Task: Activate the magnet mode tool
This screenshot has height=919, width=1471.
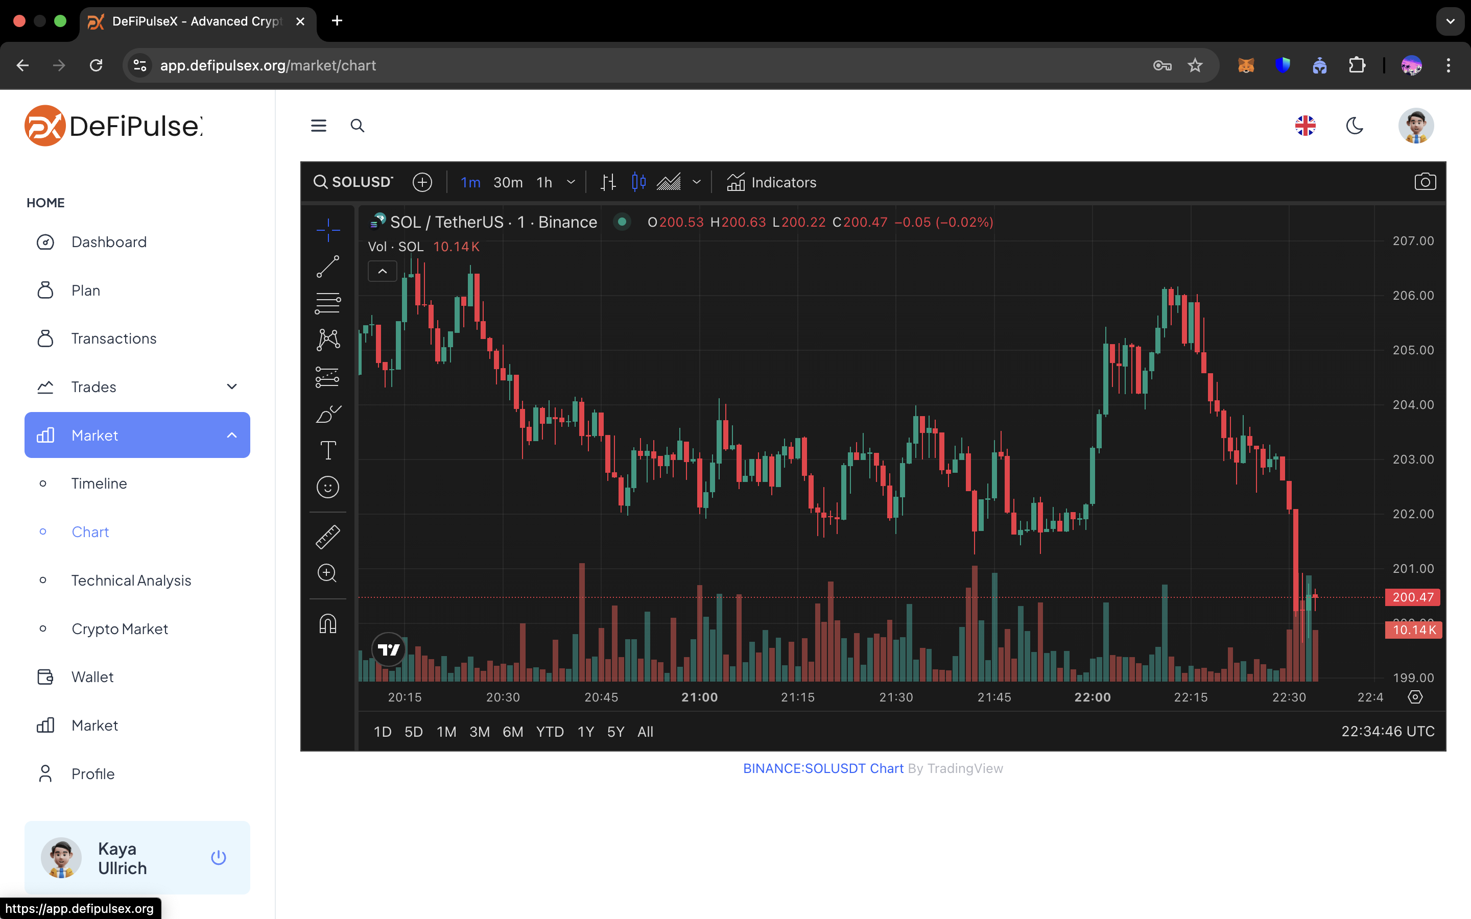Action: point(327,624)
